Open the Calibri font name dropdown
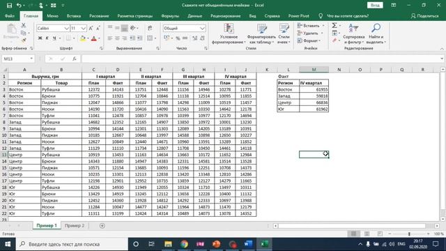The image size is (446, 251). pyautogui.click(x=66, y=28)
